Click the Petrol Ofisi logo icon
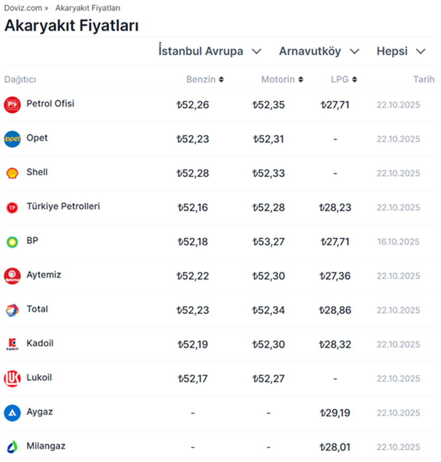 (12, 105)
